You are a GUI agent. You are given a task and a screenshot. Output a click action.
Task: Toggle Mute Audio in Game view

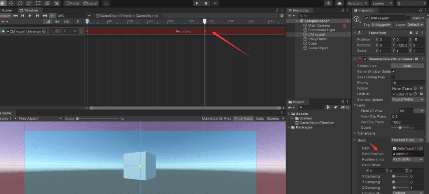[243, 119]
